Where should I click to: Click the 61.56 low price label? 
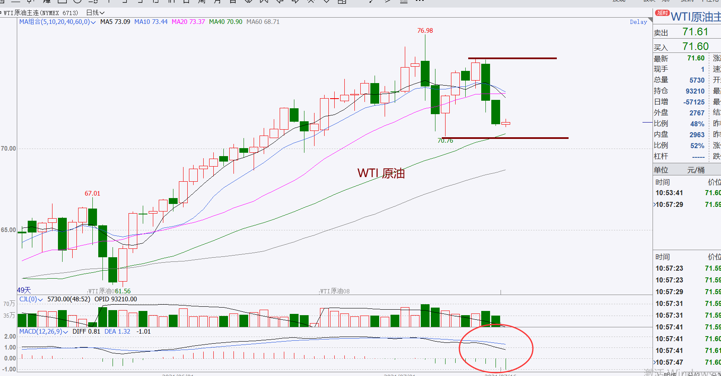123,291
